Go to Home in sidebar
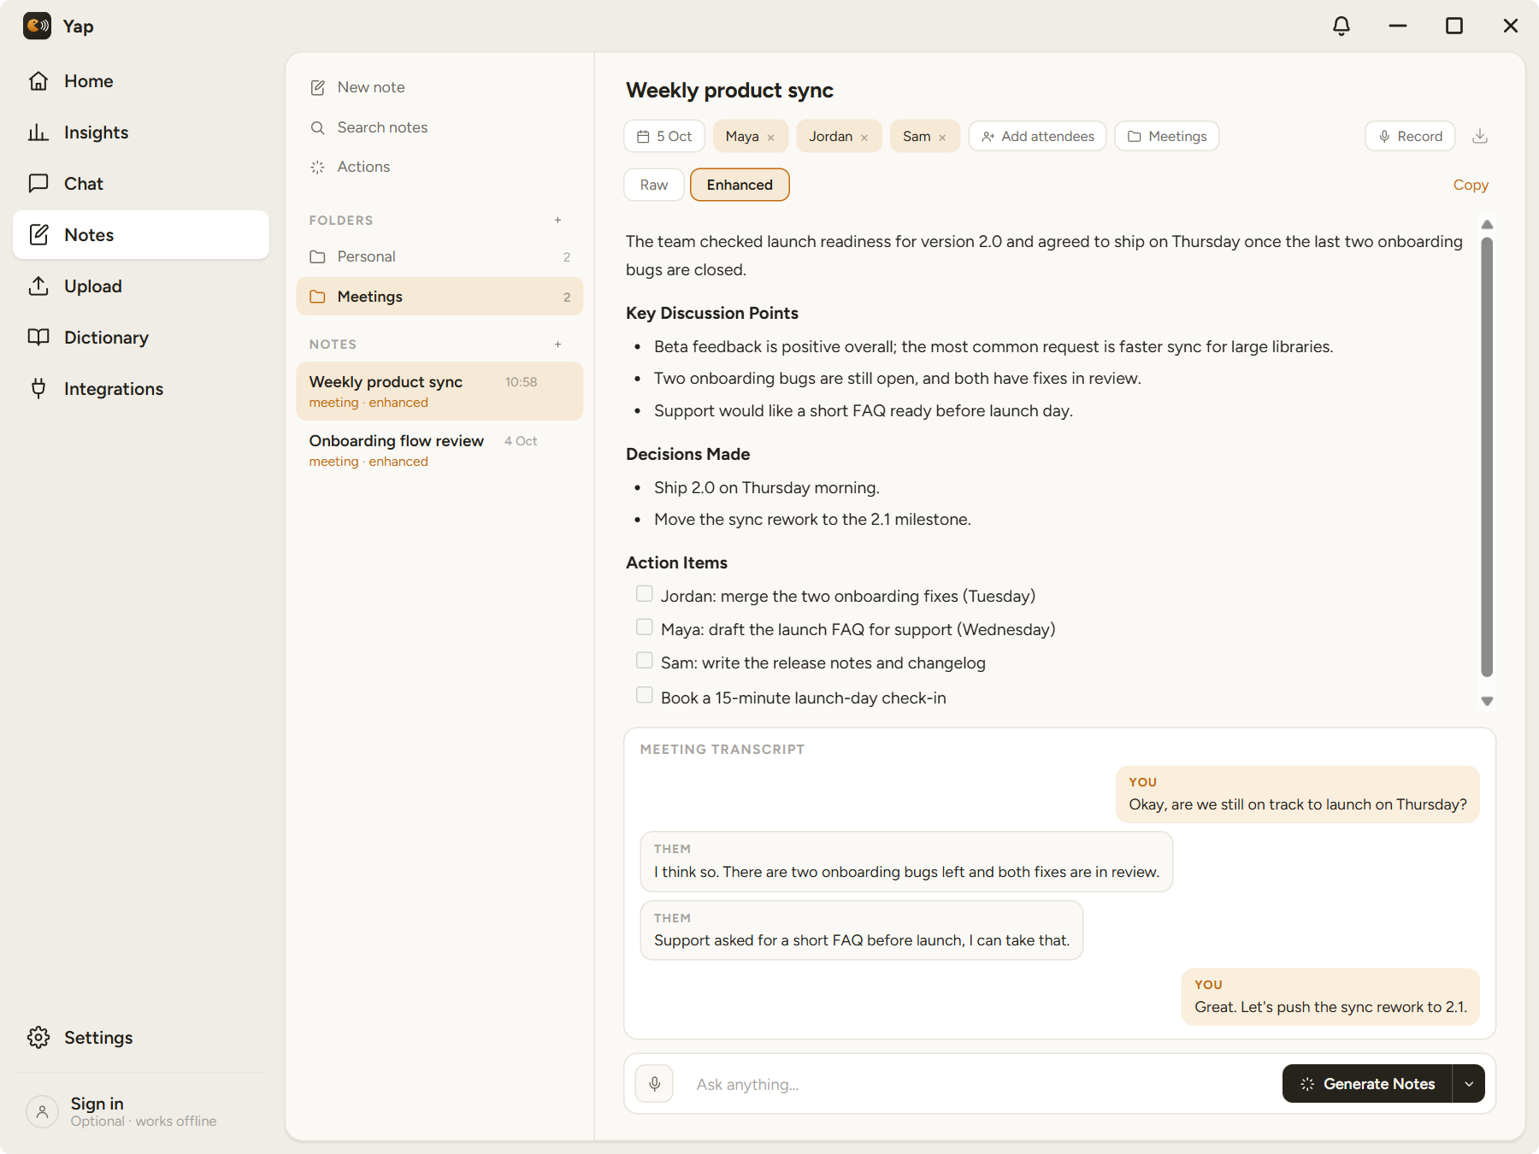1539x1154 pixels. coord(141,81)
